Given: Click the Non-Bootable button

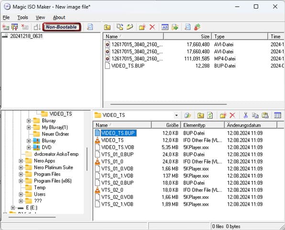Looking at the screenshot, I should pyautogui.click(x=62, y=27).
